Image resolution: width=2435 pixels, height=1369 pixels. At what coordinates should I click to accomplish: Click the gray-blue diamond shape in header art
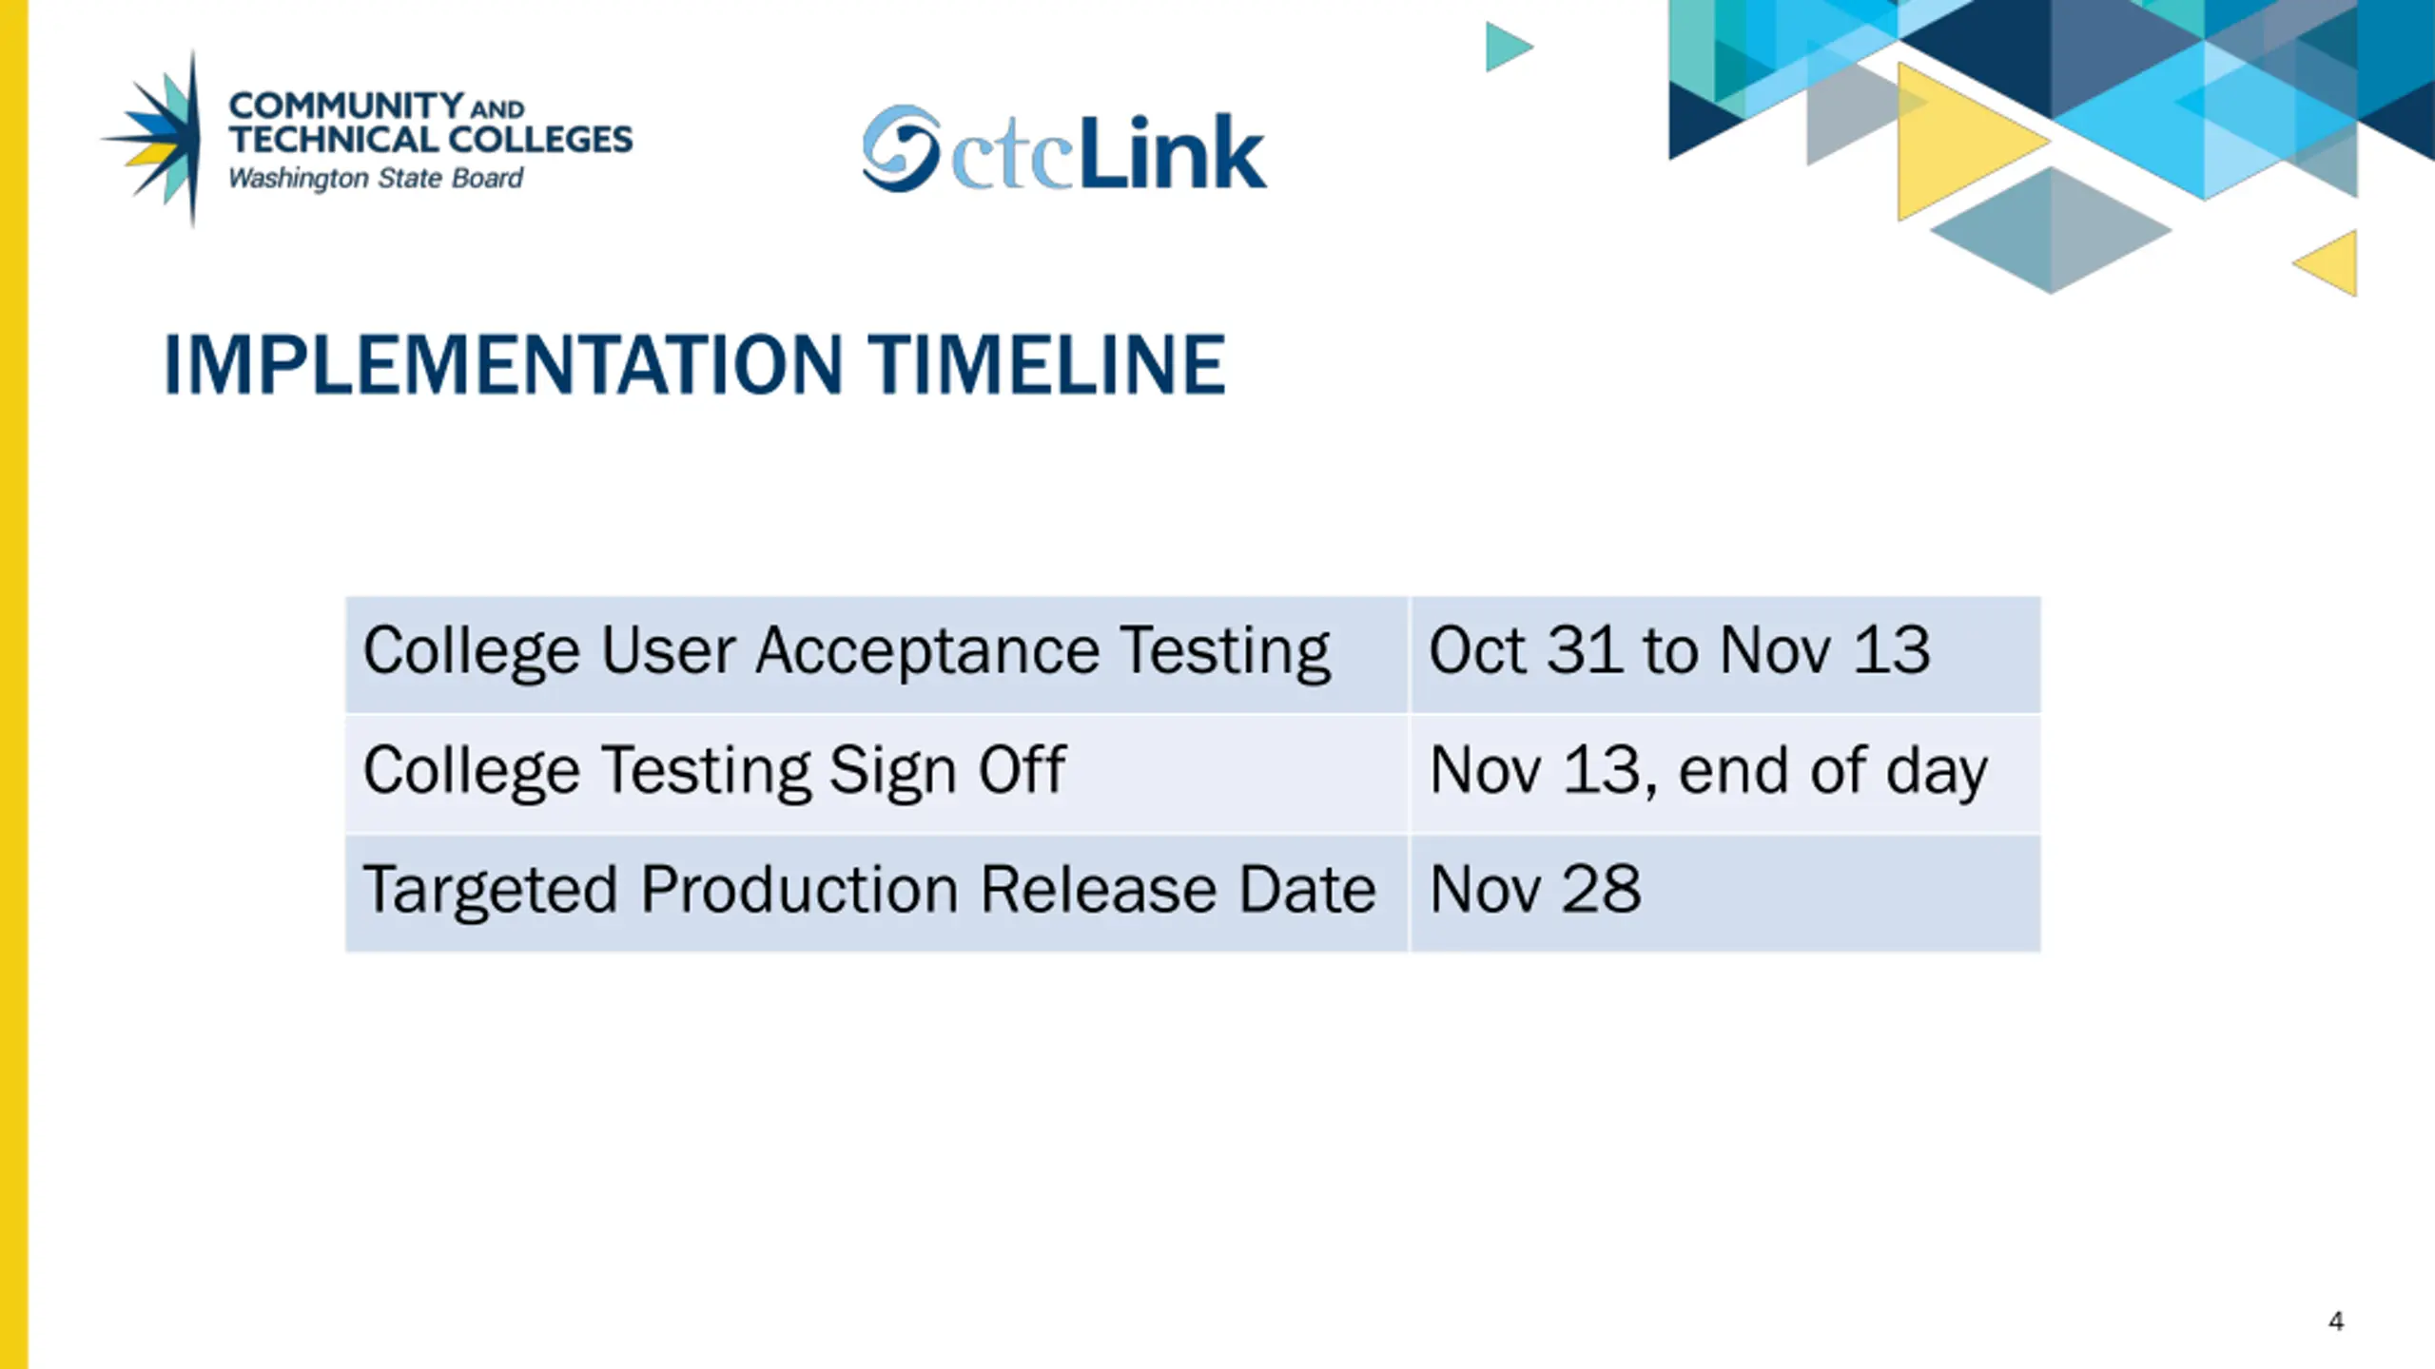click(2051, 230)
